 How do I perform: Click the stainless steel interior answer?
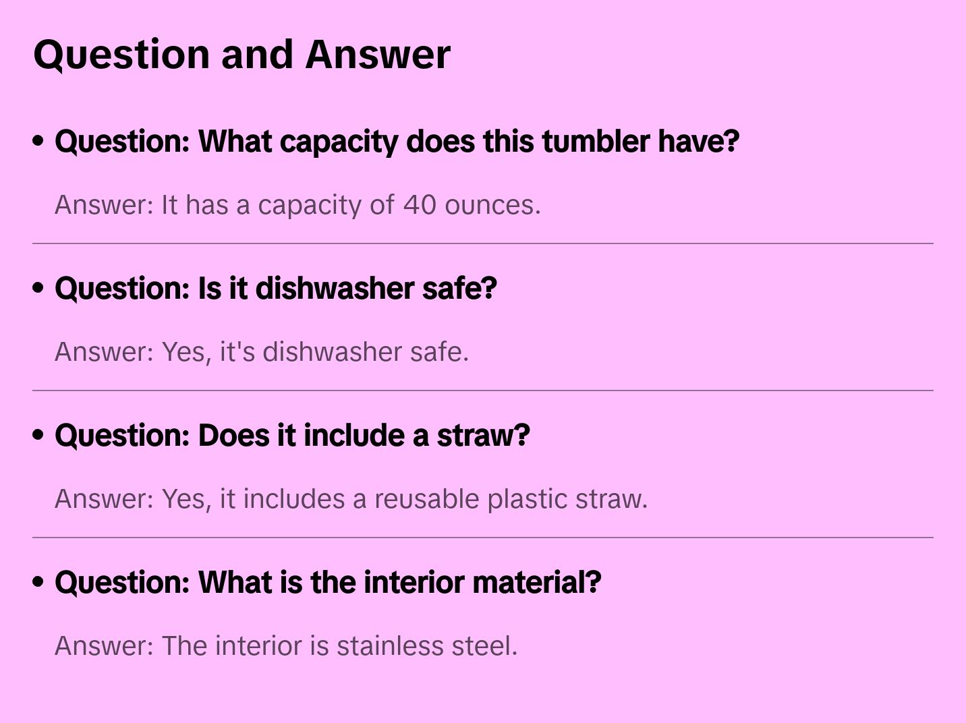click(286, 646)
